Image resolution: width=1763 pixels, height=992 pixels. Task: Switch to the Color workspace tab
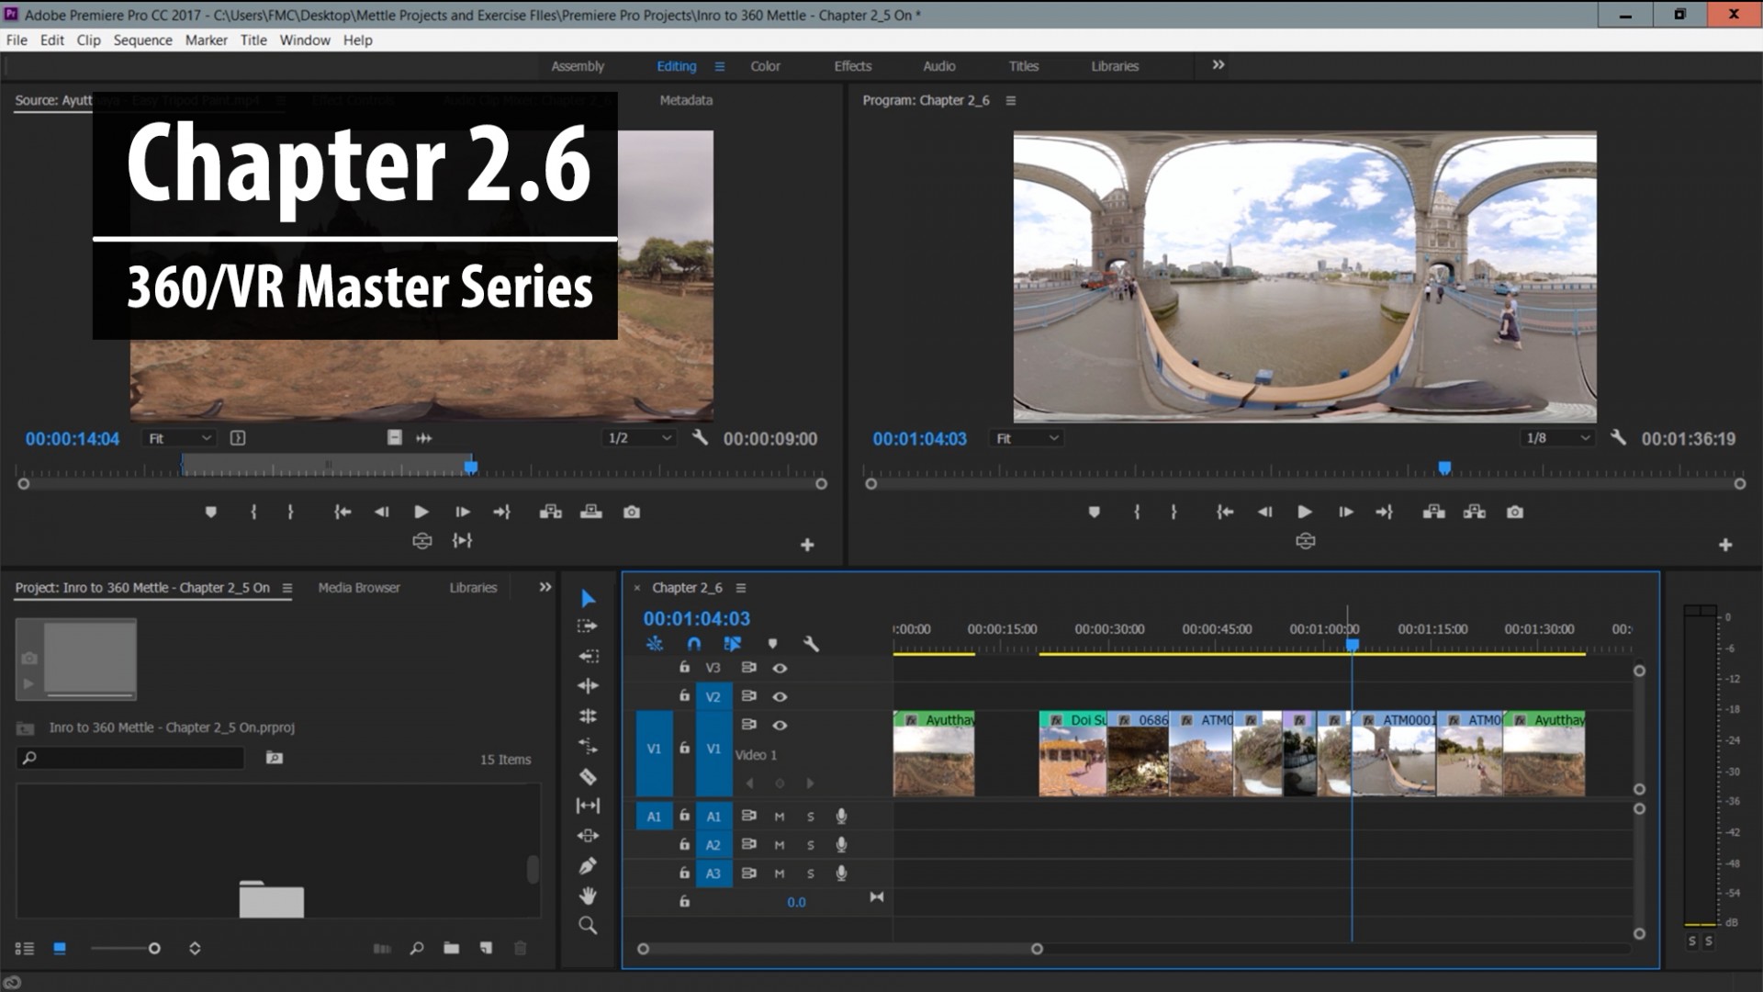[765, 65]
